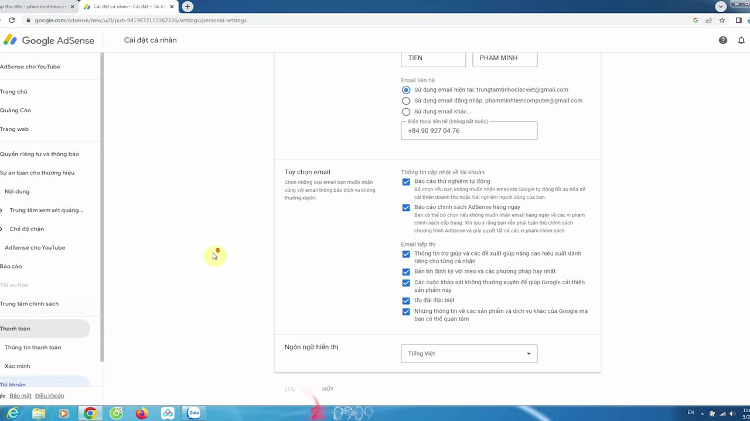Open File Explorer on taskbar
This screenshot has height=421, width=750.
pyautogui.click(x=39, y=413)
